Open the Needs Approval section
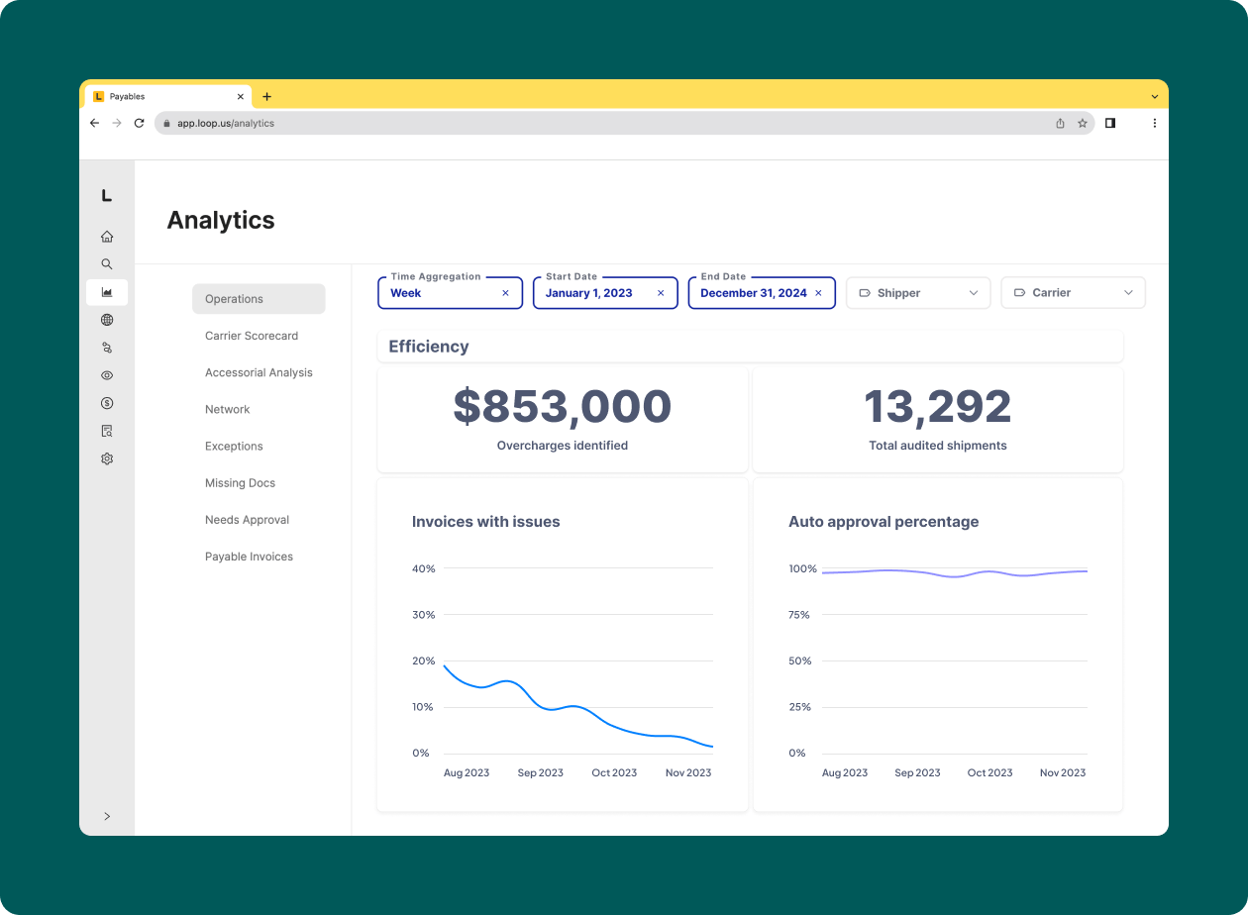The image size is (1248, 915). coord(247,519)
